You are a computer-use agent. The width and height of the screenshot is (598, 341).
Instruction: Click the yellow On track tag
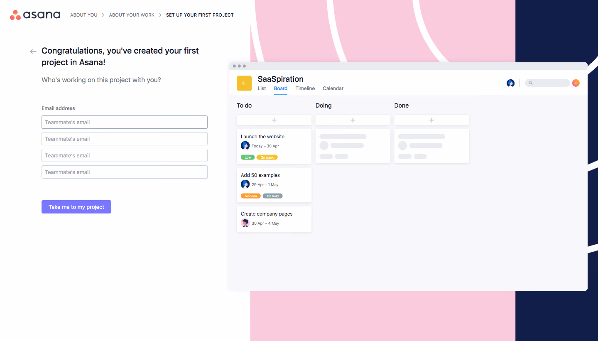click(267, 157)
